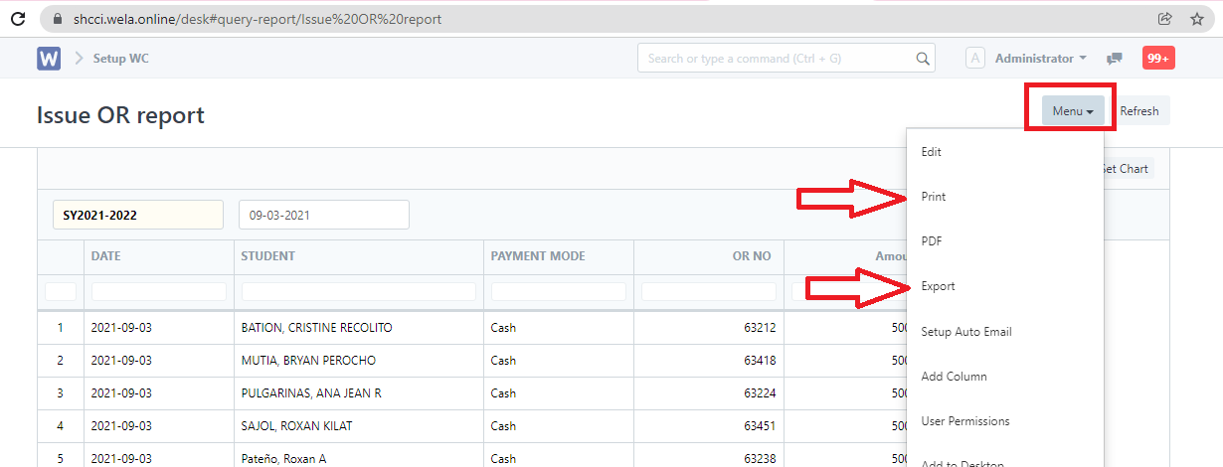Click the STUDENT column filter box
This screenshot has width=1223, height=467.
pyautogui.click(x=358, y=292)
